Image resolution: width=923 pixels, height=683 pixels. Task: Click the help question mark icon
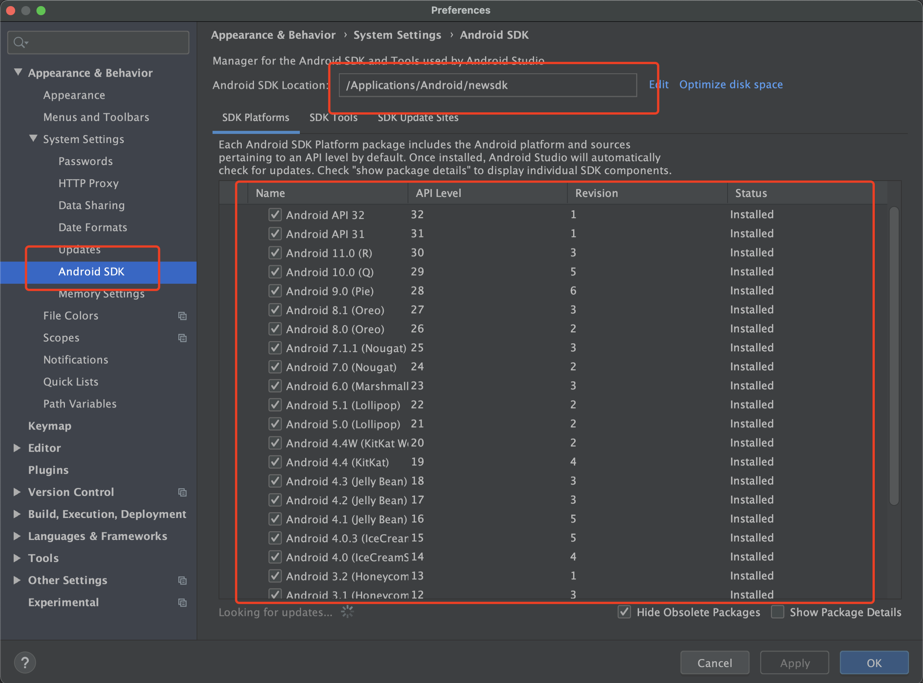[x=25, y=663]
